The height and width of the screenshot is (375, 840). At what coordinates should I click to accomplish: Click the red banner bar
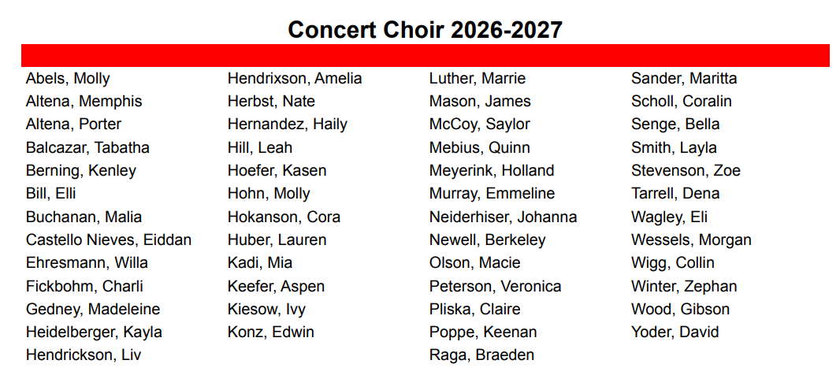pos(425,55)
